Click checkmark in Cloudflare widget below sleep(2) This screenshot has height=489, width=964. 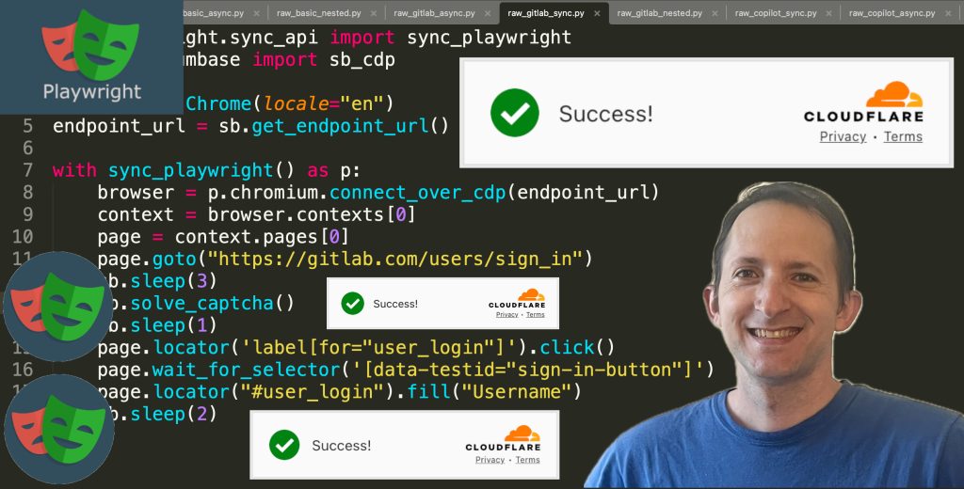click(284, 445)
